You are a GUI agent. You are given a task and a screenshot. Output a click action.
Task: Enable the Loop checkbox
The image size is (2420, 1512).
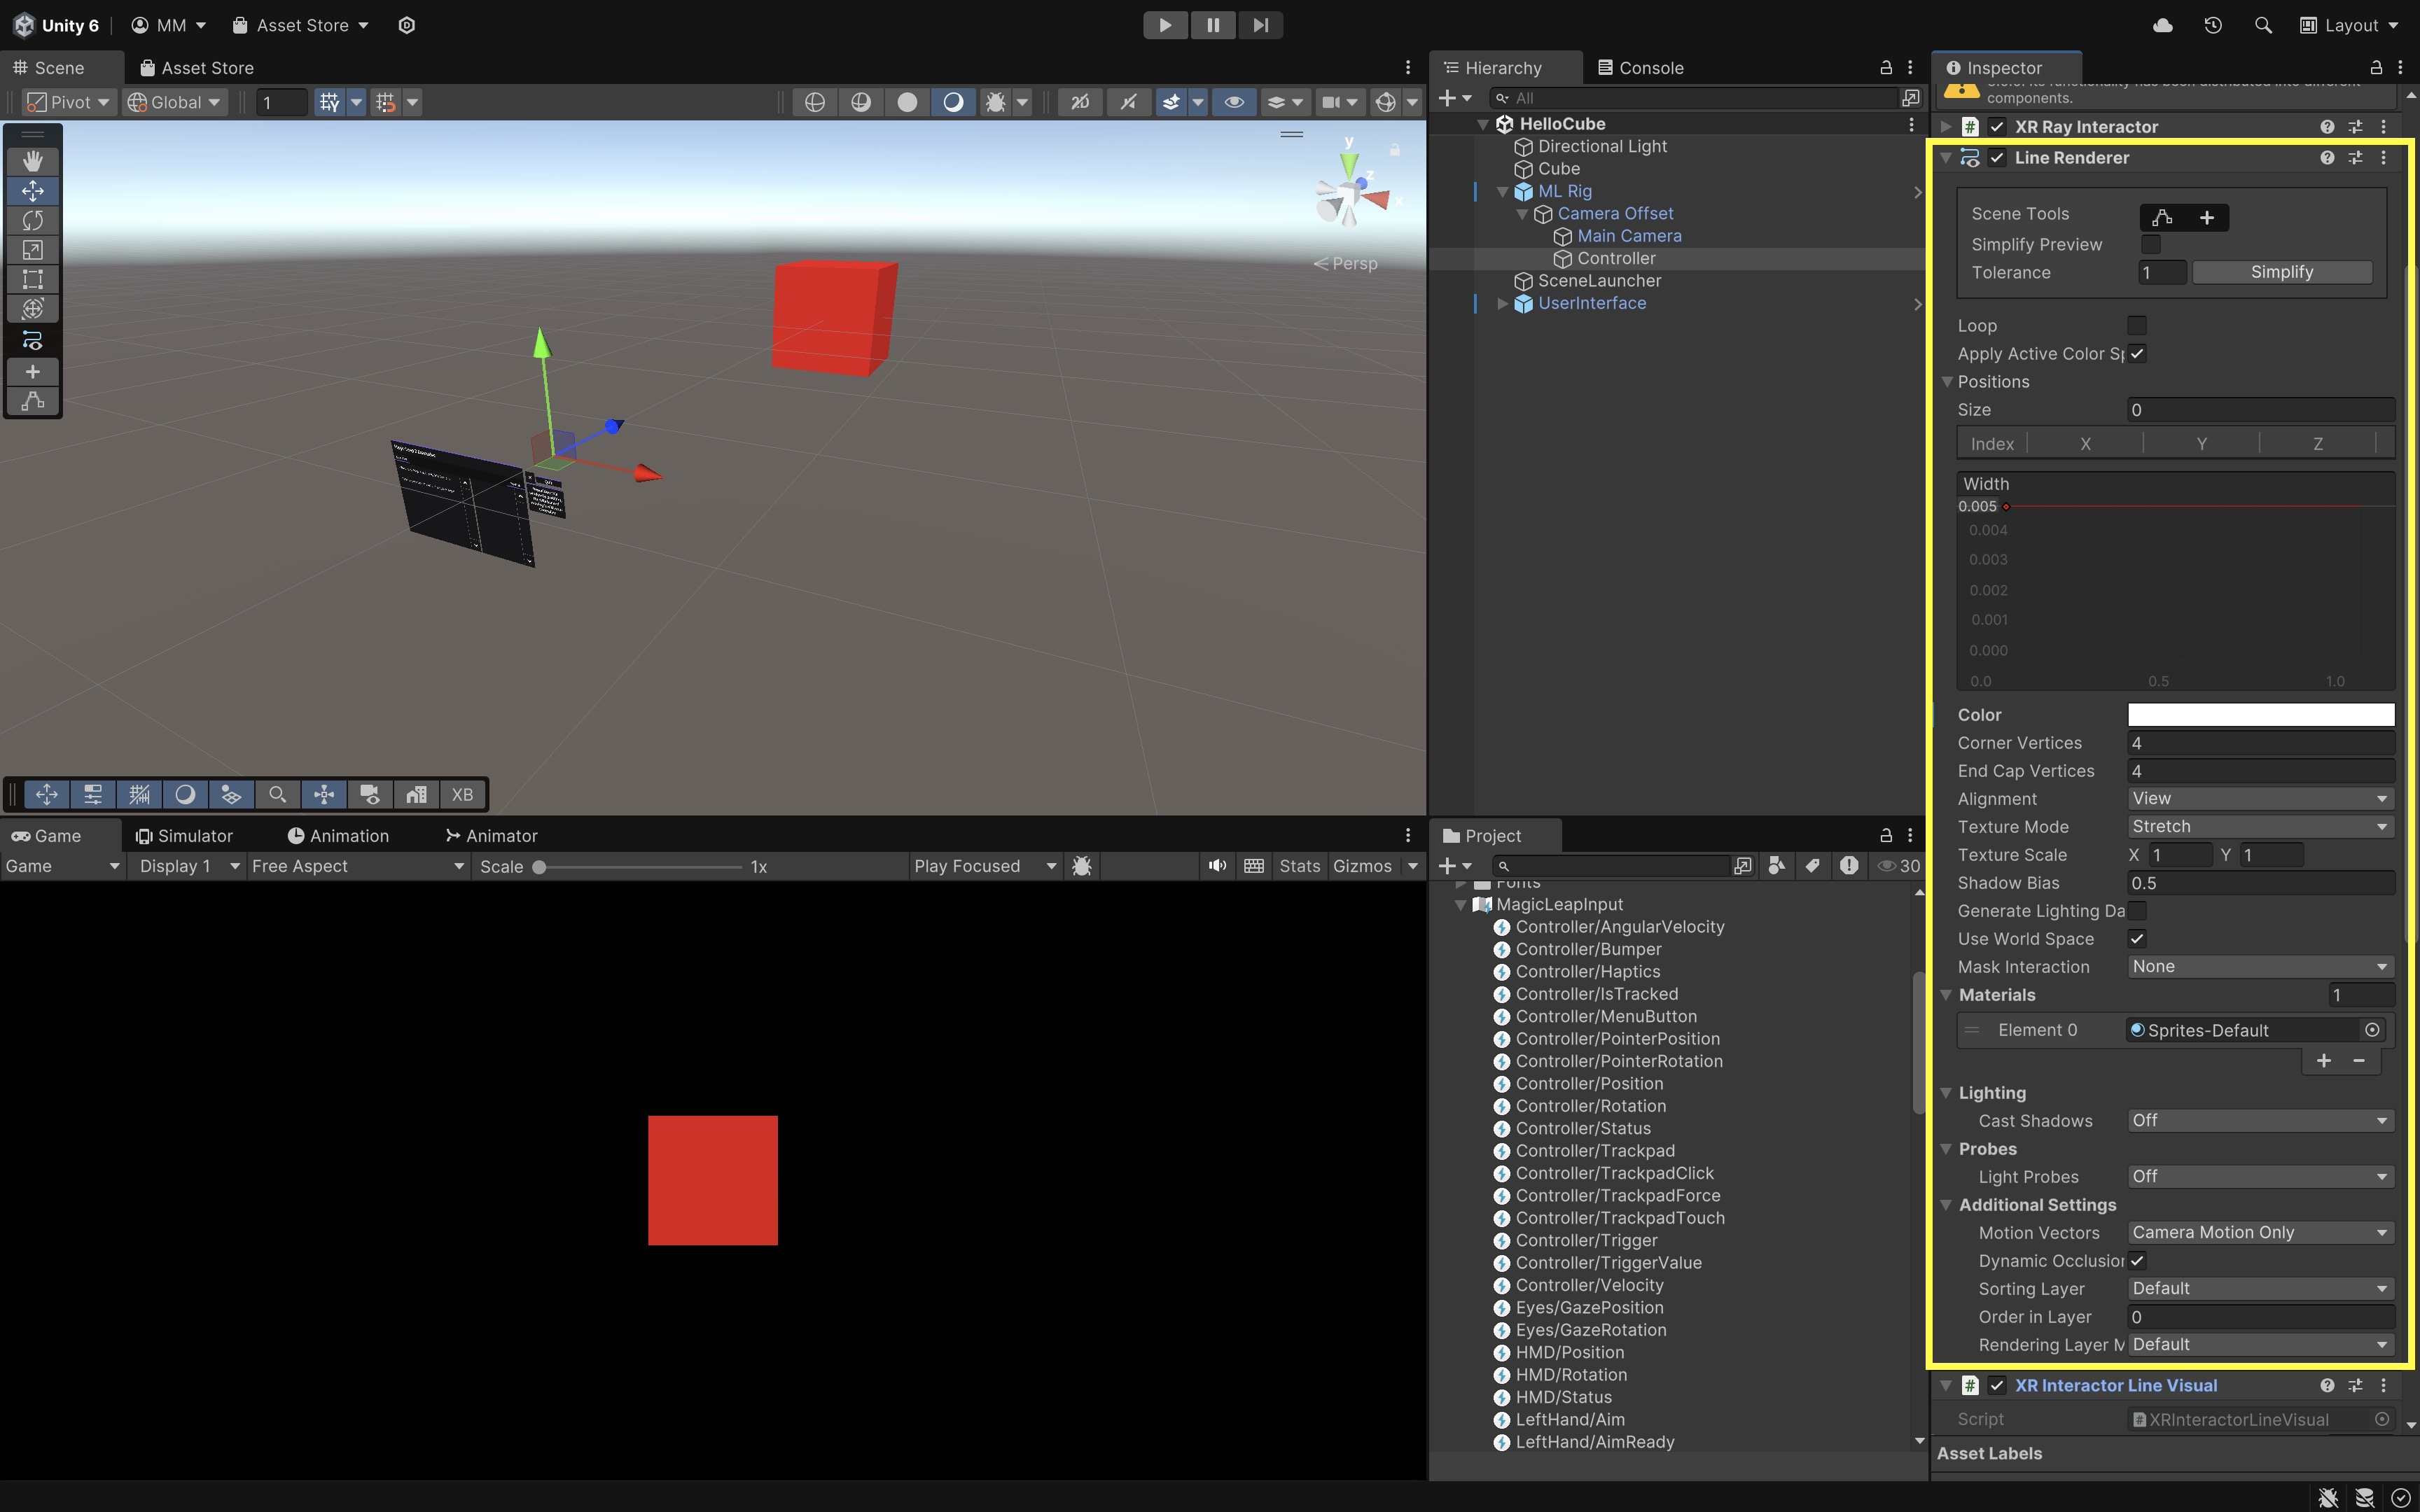[x=2137, y=326]
